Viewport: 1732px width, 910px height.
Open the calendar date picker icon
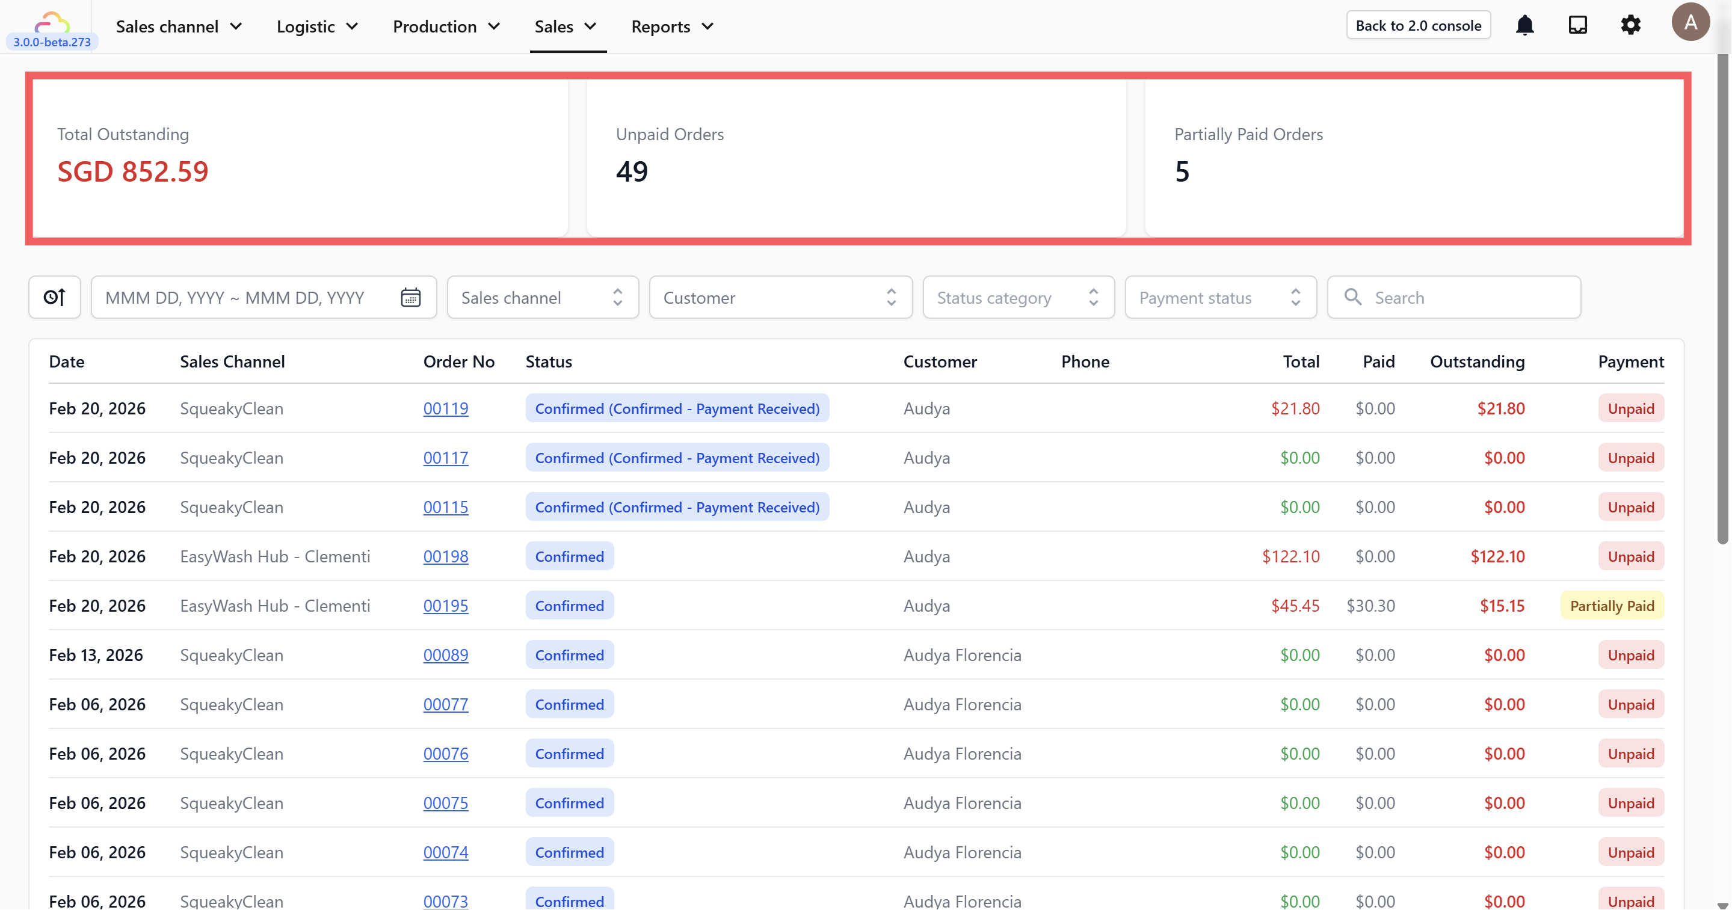click(x=410, y=297)
